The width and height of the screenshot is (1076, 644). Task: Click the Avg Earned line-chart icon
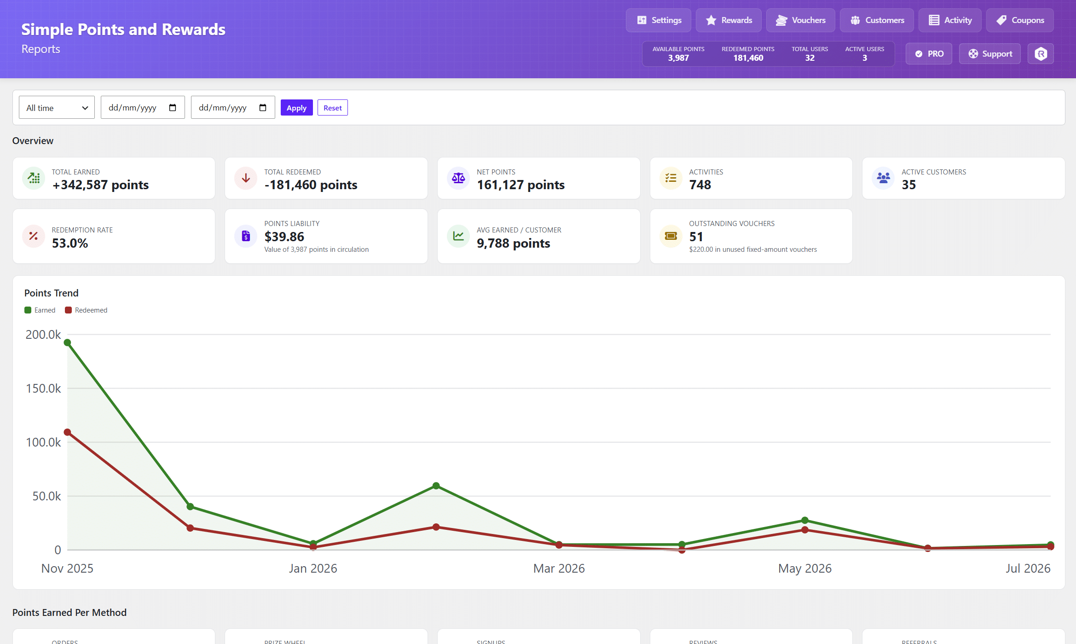[458, 236]
